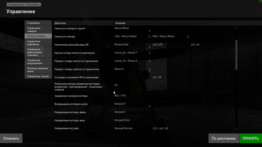This screenshot has width=262, height=147.
Task: Click action Возвращение взгляда в центр
Action: 71,104
